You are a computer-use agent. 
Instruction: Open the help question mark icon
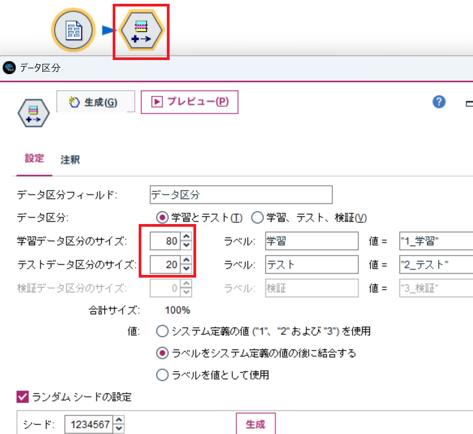tap(438, 102)
